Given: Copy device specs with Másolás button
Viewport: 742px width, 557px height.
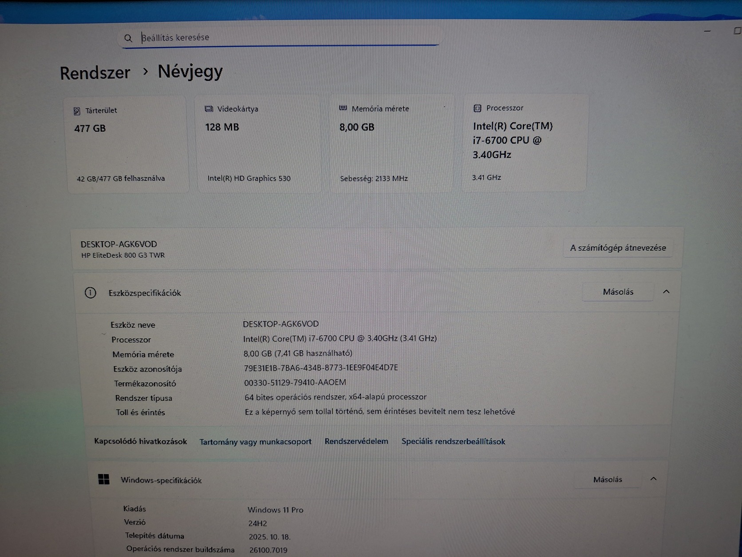Looking at the screenshot, I should pyautogui.click(x=618, y=292).
